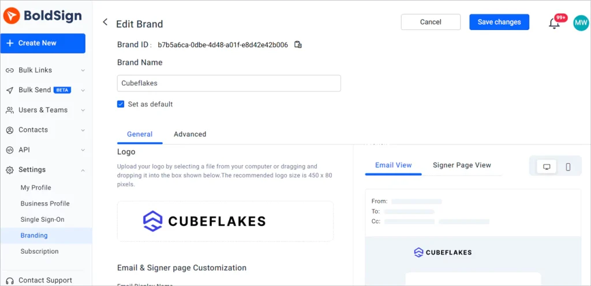Go back using the left arrow icon
This screenshot has height=286, width=591.
(x=105, y=23)
